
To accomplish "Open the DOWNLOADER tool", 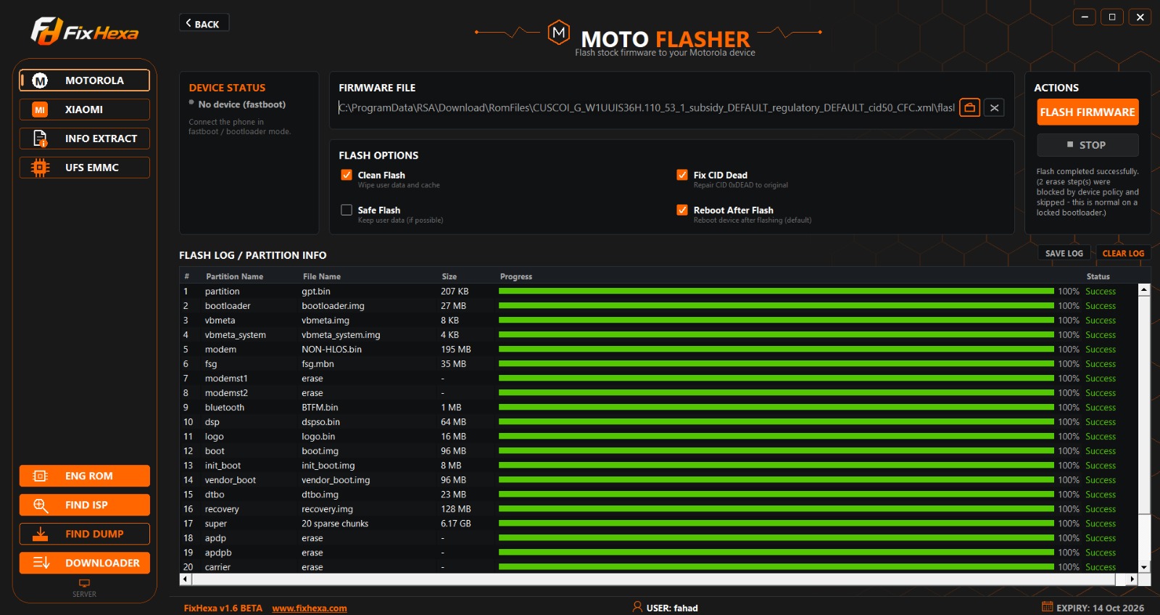I will pos(85,563).
